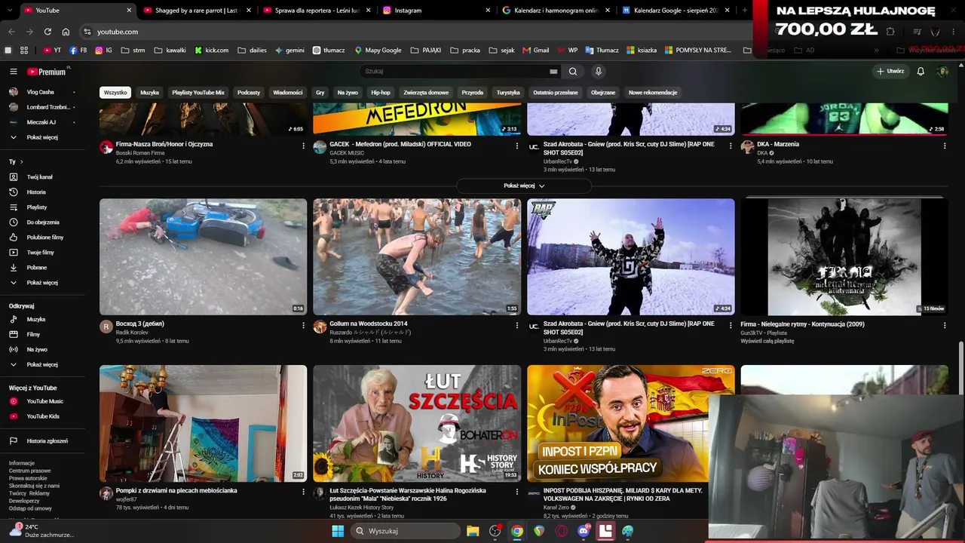965x543 pixels.
Task: Click the taskbar Wyszukaj search box
Action: tap(406, 531)
